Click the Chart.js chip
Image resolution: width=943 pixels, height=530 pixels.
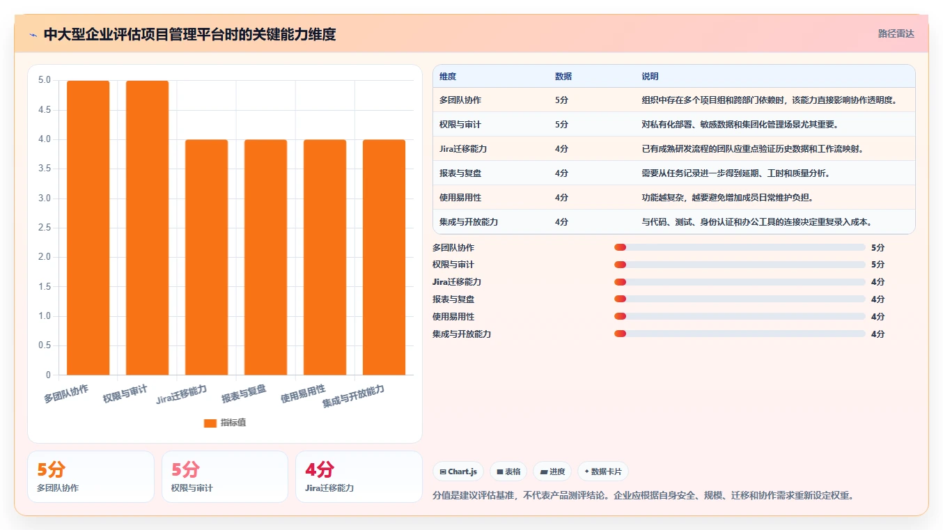click(x=458, y=471)
